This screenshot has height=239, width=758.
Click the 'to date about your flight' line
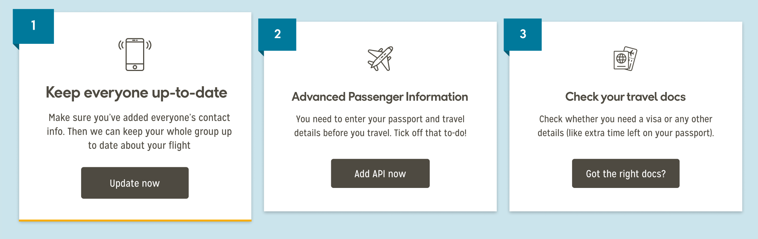[139, 146]
